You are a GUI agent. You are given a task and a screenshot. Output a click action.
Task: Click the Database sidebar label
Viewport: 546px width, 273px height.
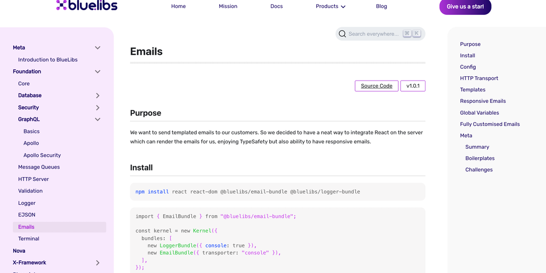click(x=30, y=95)
